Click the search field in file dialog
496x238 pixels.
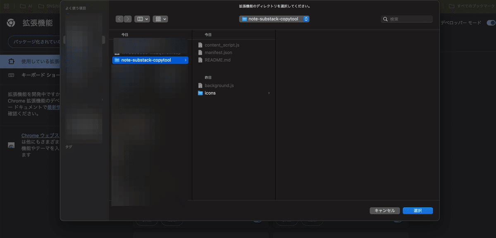[x=407, y=19]
